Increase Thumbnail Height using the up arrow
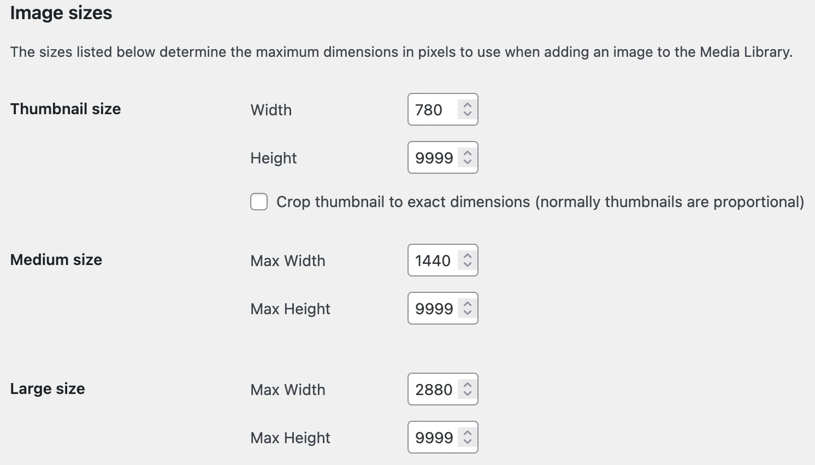This screenshot has width=815, height=465. (467, 153)
